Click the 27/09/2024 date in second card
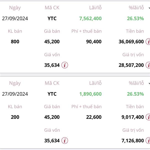Image resolution: width=150 pixels, height=150 pixels. click(x=15, y=94)
